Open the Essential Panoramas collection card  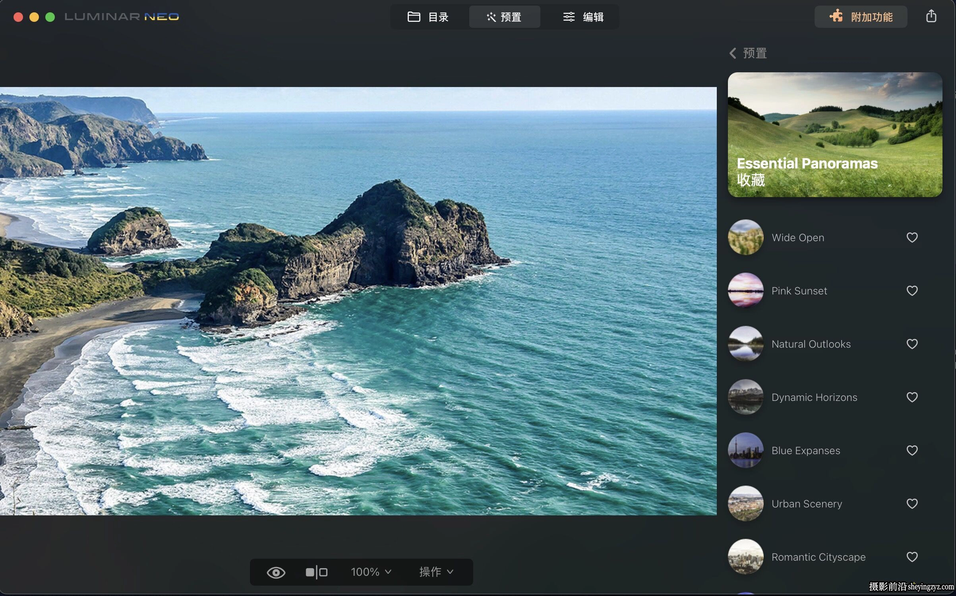coord(835,134)
